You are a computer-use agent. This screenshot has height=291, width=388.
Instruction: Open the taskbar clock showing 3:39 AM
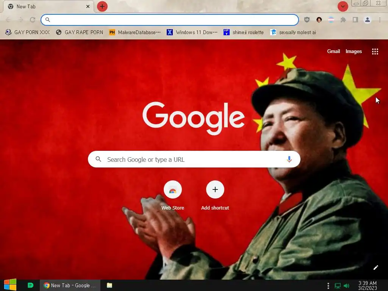(x=367, y=286)
